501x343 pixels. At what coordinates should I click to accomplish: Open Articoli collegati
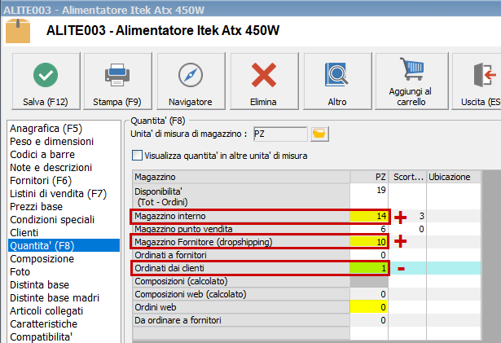pos(46,311)
